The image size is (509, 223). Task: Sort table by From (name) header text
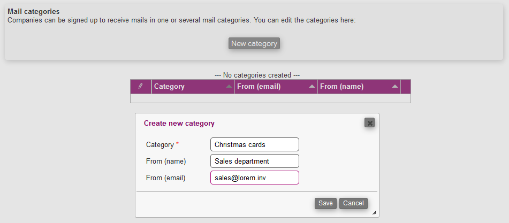click(341, 87)
